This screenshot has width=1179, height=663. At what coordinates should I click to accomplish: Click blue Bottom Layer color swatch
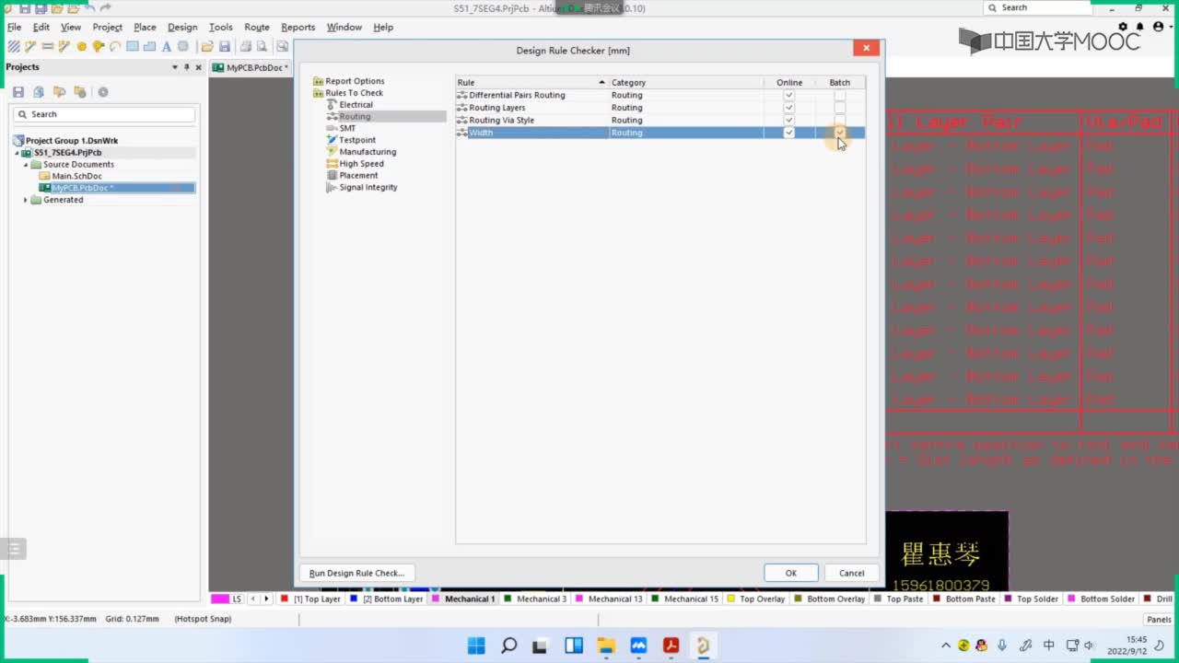click(354, 599)
